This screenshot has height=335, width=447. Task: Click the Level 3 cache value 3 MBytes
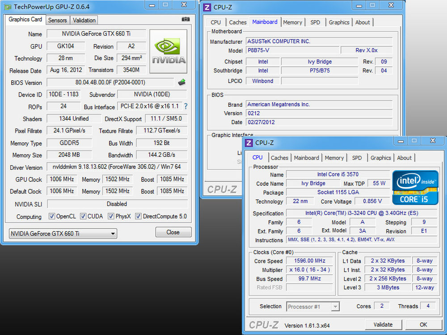pyautogui.click(x=388, y=287)
